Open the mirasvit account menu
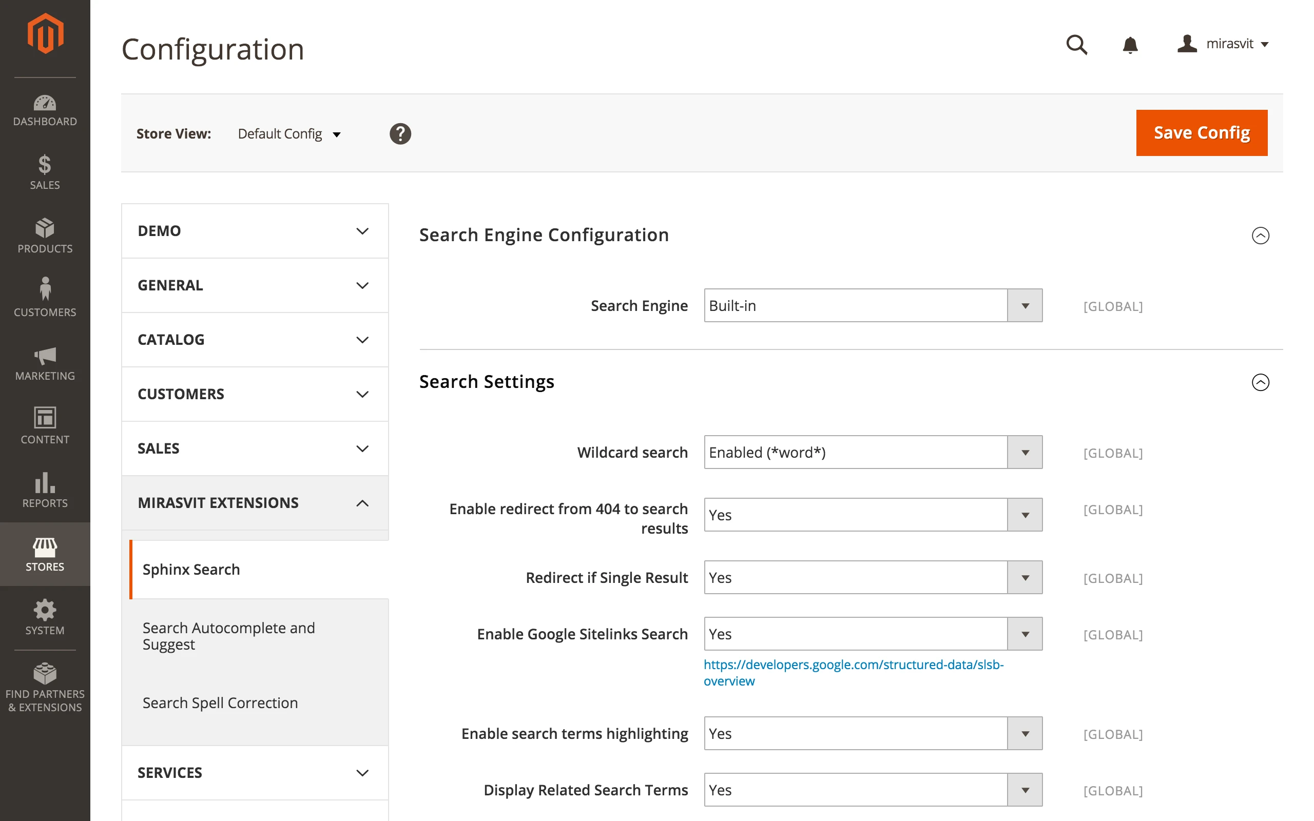 tap(1223, 44)
